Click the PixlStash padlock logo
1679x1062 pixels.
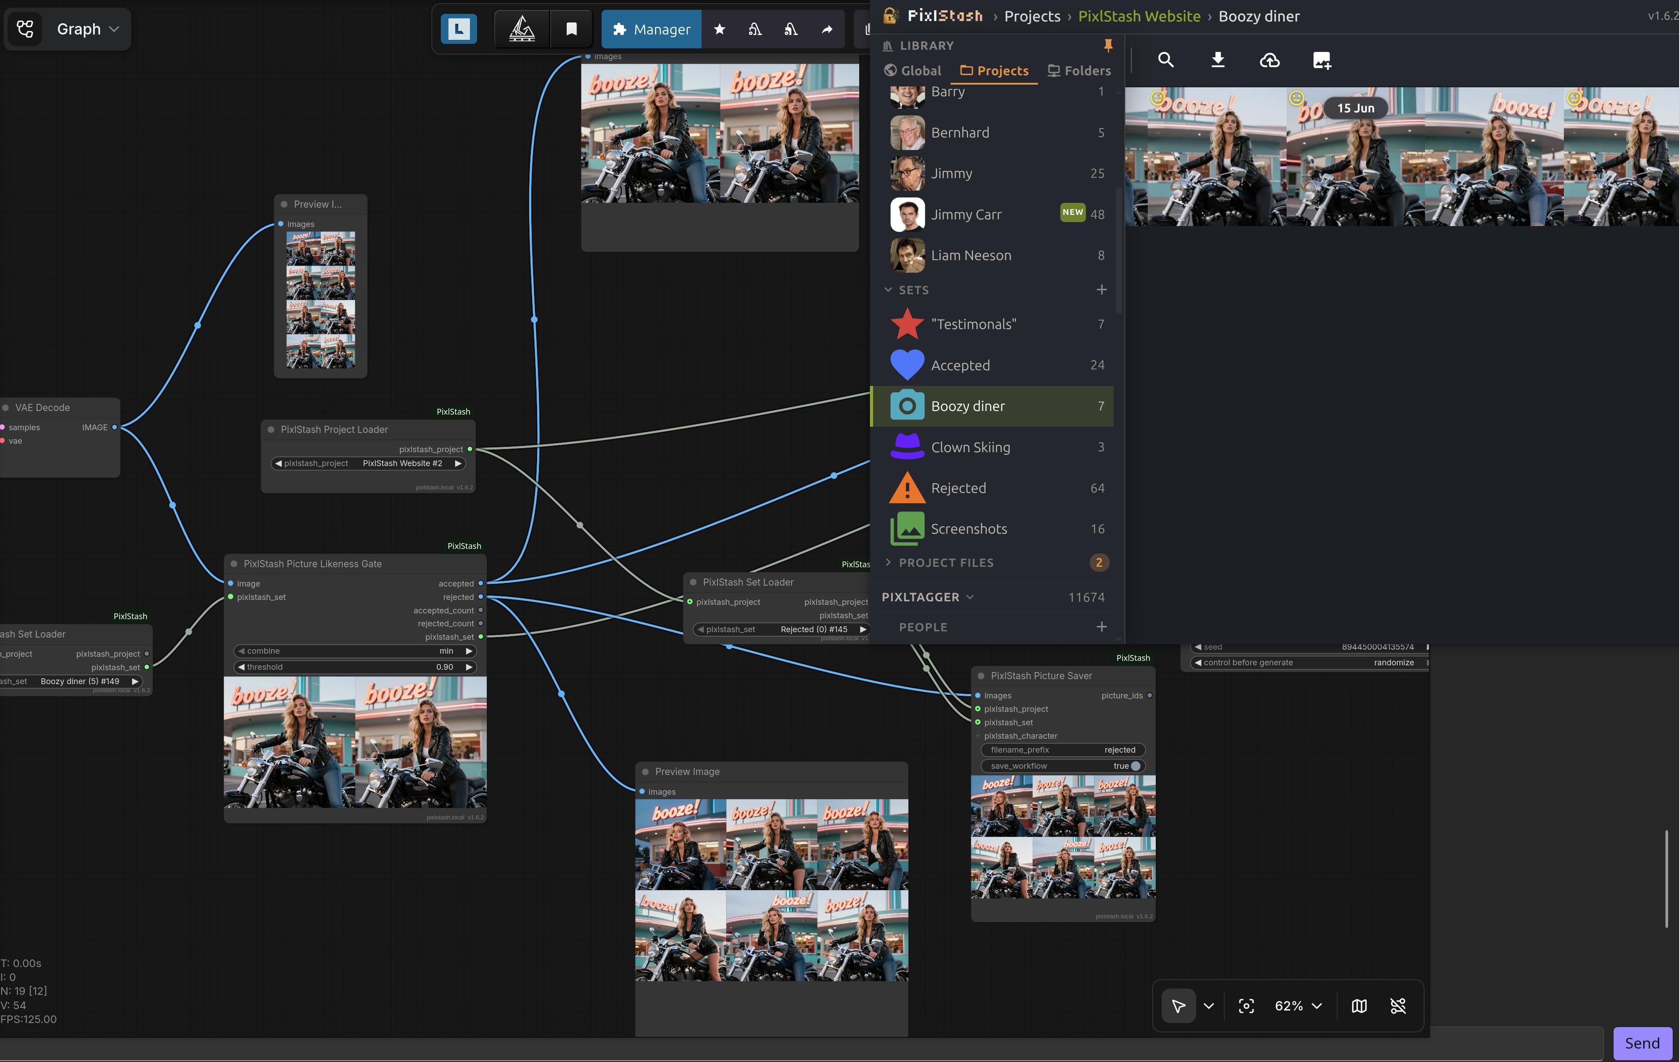(x=891, y=15)
